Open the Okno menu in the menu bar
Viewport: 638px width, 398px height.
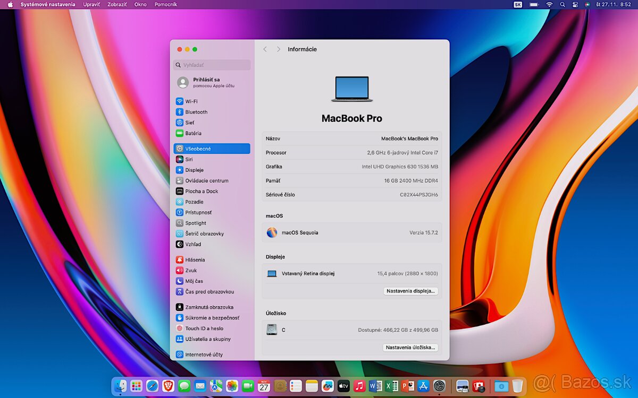coord(140,4)
